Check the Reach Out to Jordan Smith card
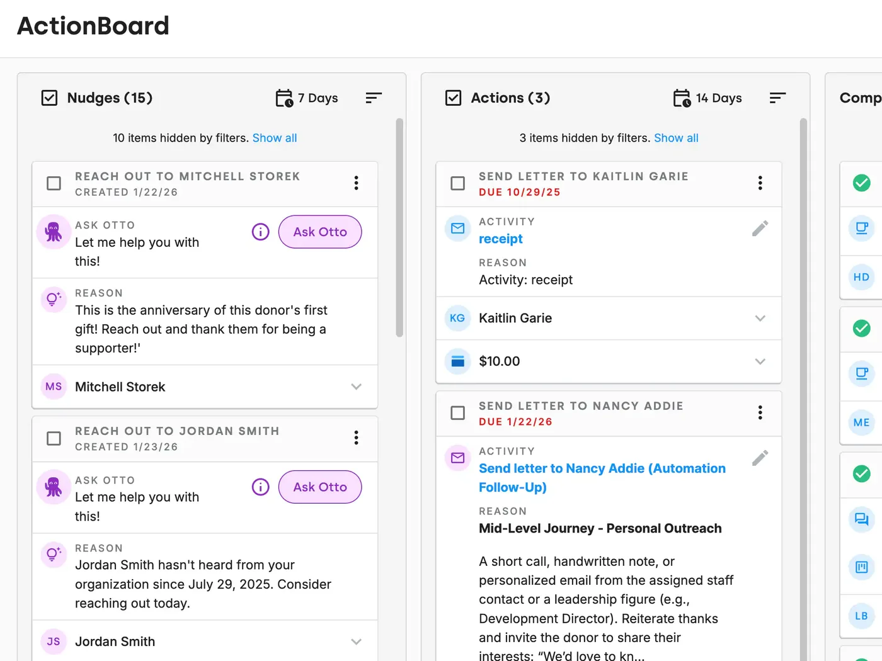The height and width of the screenshot is (661, 882). (54, 438)
